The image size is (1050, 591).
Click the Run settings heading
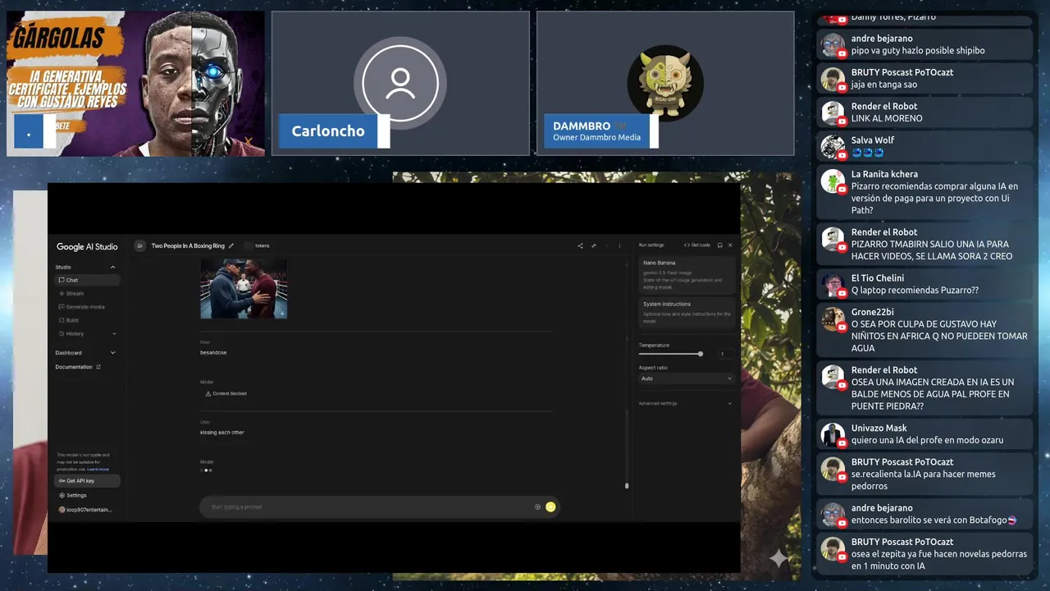651,245
